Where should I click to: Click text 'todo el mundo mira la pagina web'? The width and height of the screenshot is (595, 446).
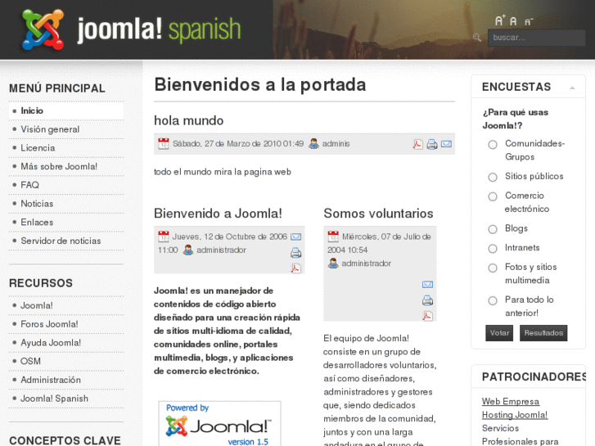click(x=223, y=172)
